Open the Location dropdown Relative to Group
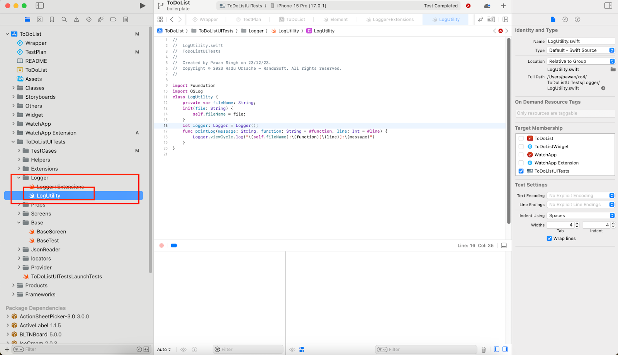618x355 pixels. click(581, 61)
